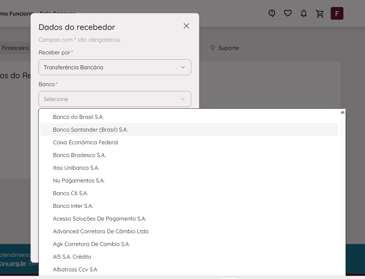Screen dimensions: 365x279
Task: Open the Financeiro tab
Action: 15,48
